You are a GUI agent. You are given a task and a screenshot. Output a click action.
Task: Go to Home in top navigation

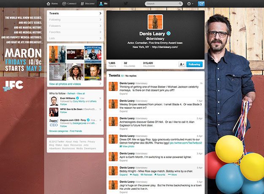click(x=52, y=3)
